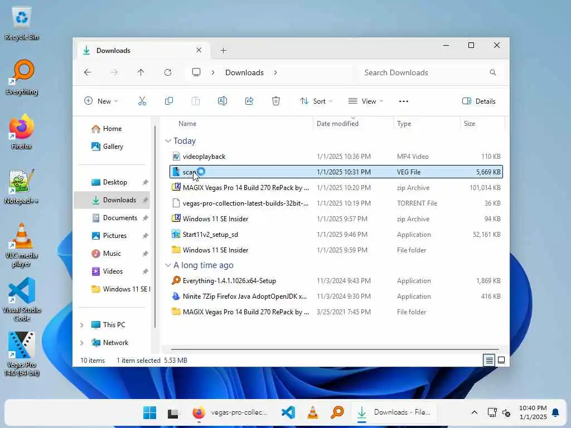Click chevron after Downloads in address bar

coord(275,72)
